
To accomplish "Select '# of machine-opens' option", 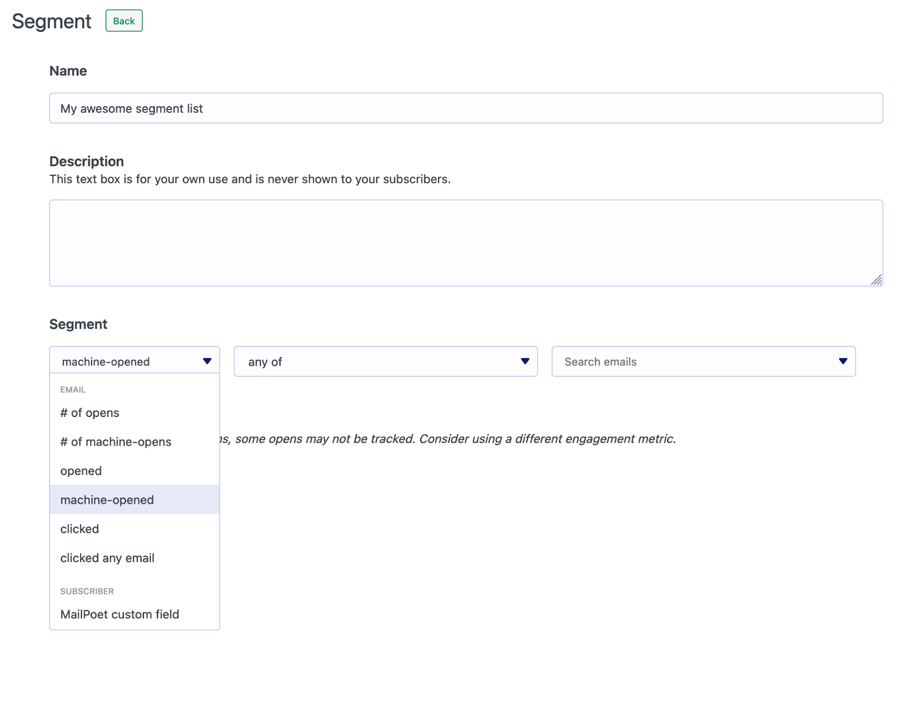I will pos(134,442).
